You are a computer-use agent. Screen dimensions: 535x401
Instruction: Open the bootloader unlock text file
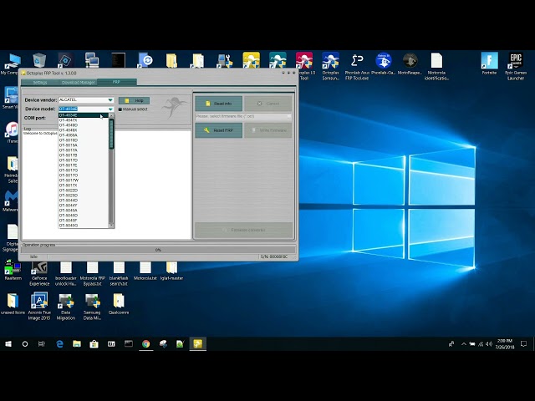66,273
